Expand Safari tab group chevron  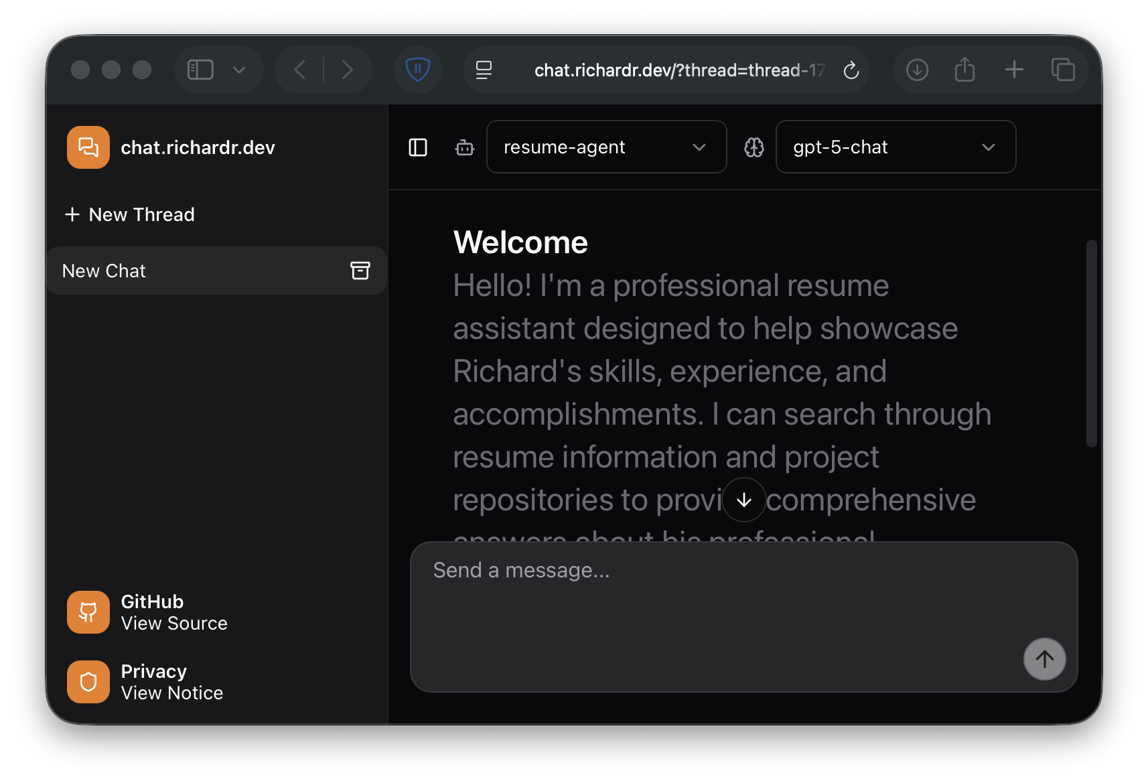coord(239,70)
